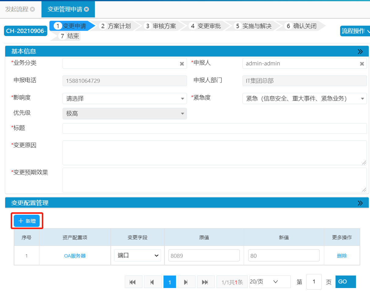Collapse the 基本信息 section
Screen dimensions: 370x292
tap(360, 52)
